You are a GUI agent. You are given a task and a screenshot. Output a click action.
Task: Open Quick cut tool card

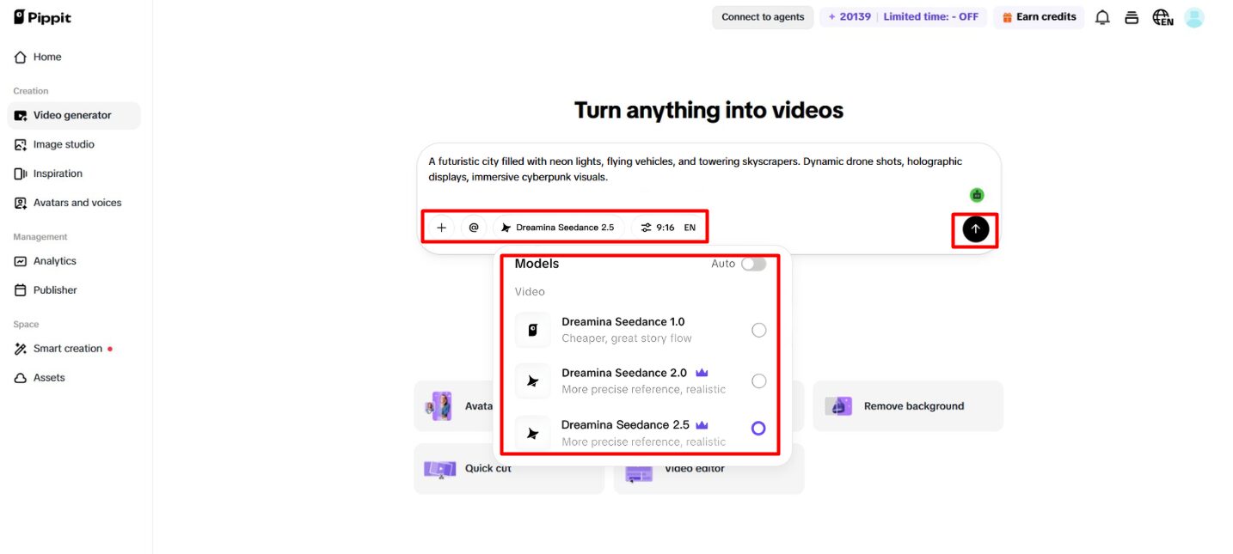tap(509, 469)
